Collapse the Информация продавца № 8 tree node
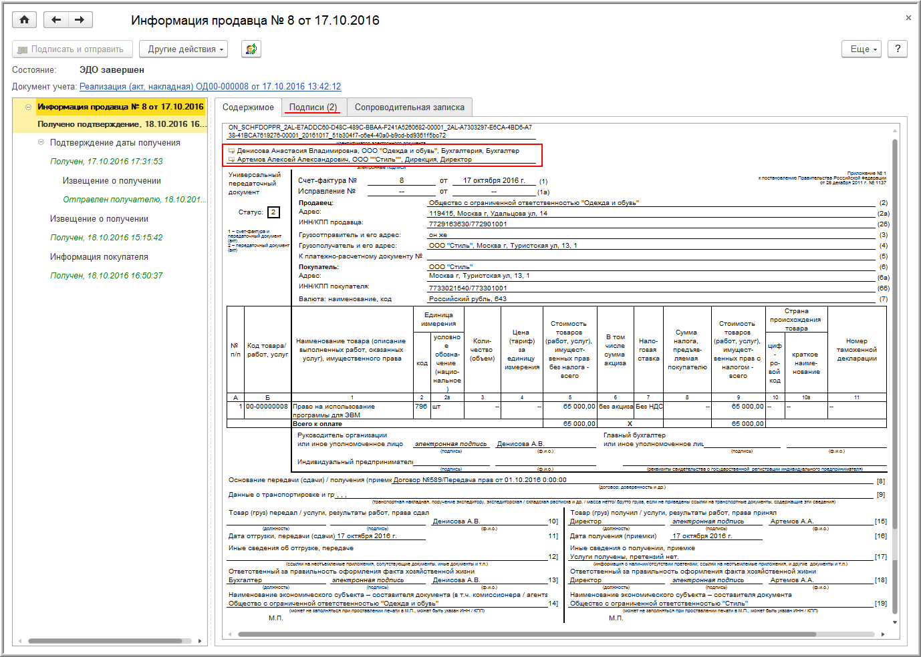 pos(29,107)
